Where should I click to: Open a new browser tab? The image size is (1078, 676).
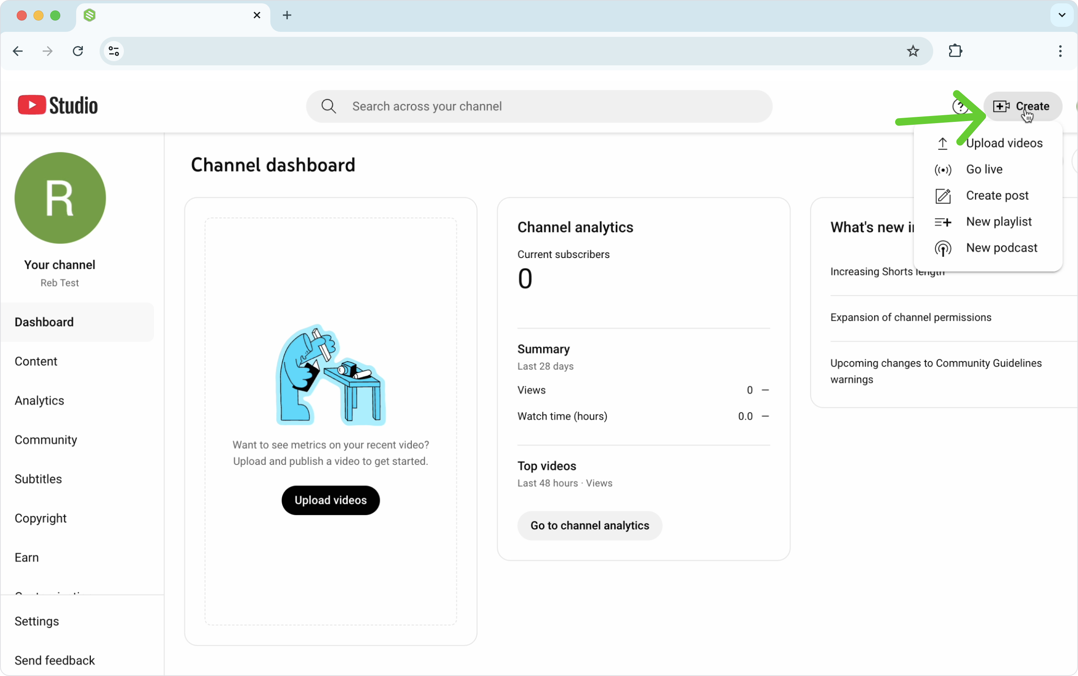287,15
